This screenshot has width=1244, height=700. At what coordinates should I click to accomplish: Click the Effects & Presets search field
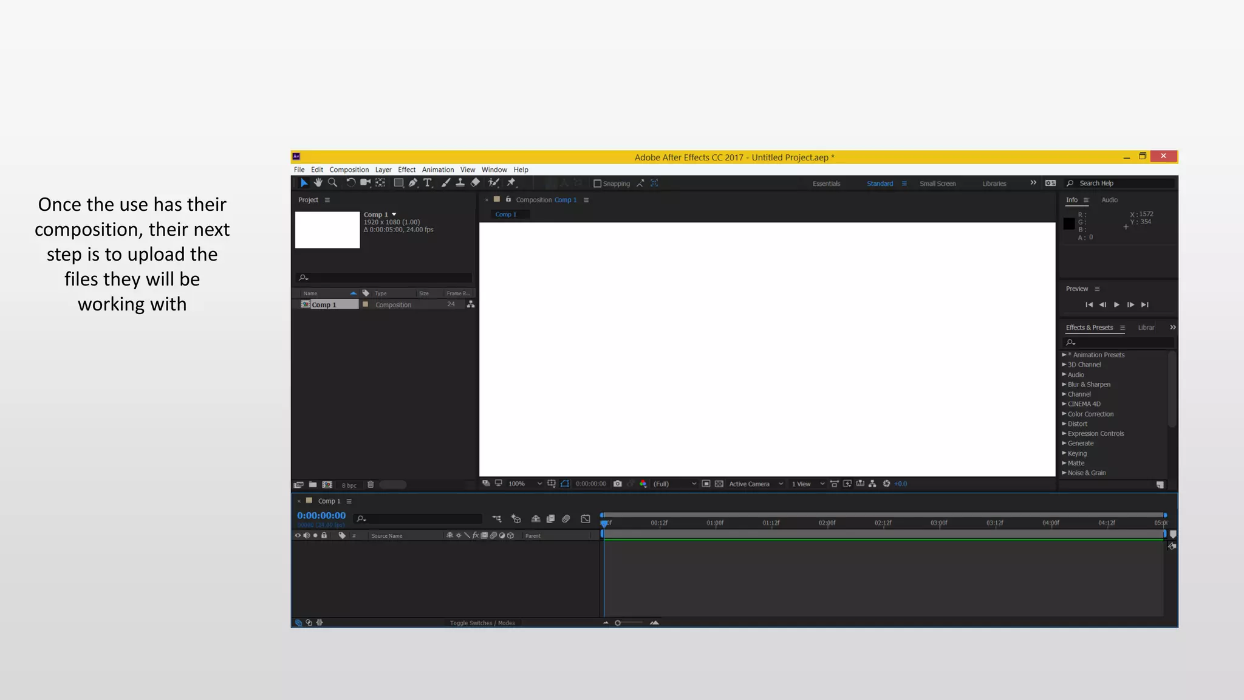point(1119,343)
